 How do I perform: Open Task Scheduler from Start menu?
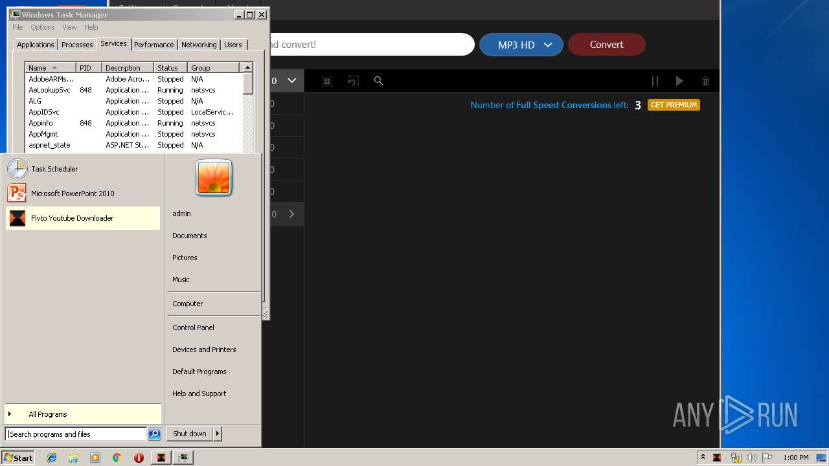click(82, 169)
